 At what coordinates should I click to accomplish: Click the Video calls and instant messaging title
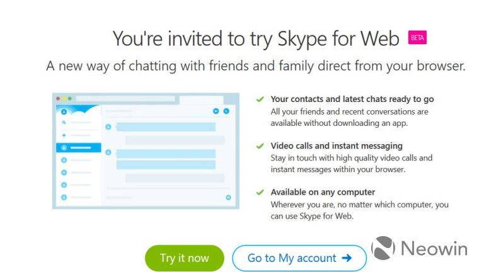coord(337,146)
